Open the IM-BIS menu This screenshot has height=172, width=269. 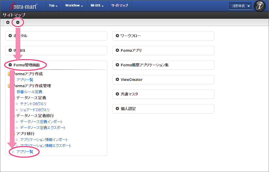pyautogui.click(x=97, y=5)
